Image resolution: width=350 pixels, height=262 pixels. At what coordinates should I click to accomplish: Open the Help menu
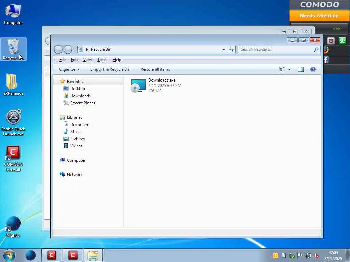click(117, 60)
